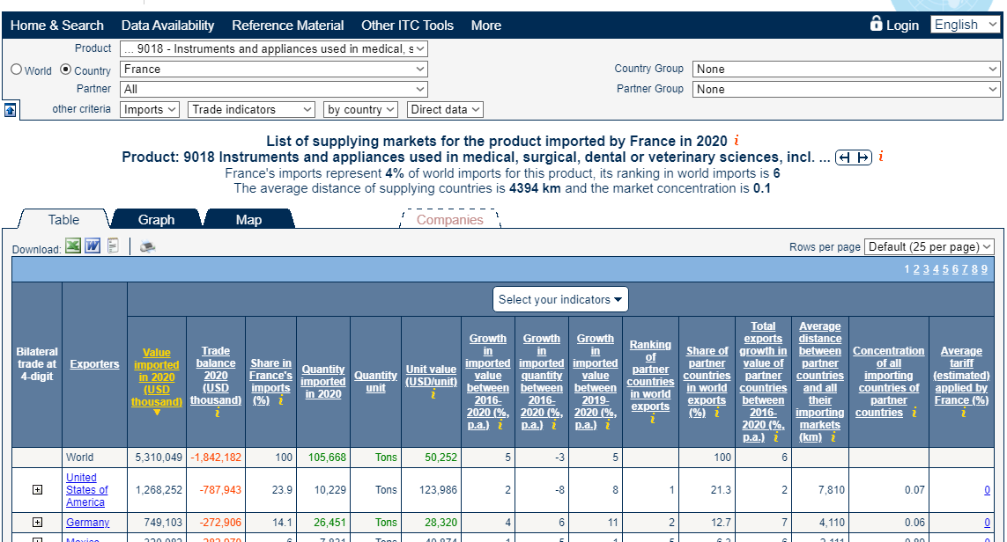The height and width of the screenshot is (542, 1007).
Task: Select the Country radio button
Action: click(65, 70)
